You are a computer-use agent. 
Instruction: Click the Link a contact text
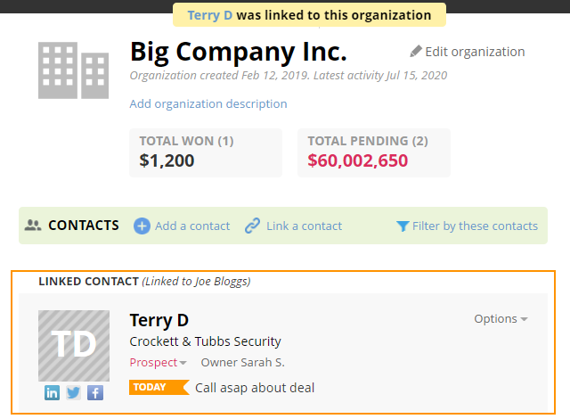(x=304, y=226)
